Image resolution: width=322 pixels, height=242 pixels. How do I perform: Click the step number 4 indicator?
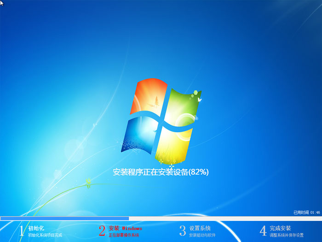(263, 231)
